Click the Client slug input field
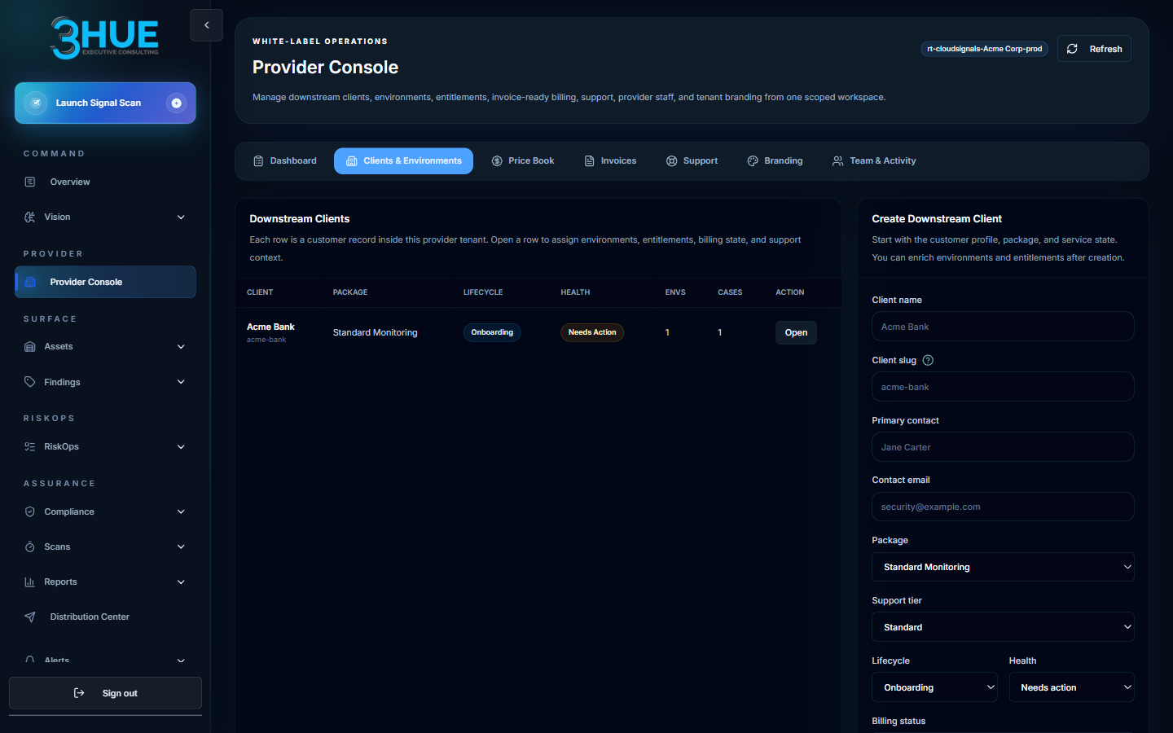This screenshot has width=1173, height=733. tap(1003, 387)
